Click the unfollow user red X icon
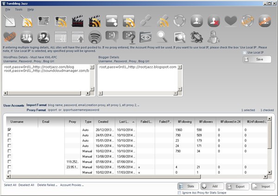 214,21
